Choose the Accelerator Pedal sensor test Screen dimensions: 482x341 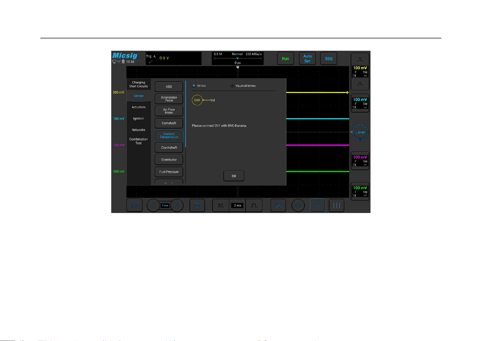169,99
